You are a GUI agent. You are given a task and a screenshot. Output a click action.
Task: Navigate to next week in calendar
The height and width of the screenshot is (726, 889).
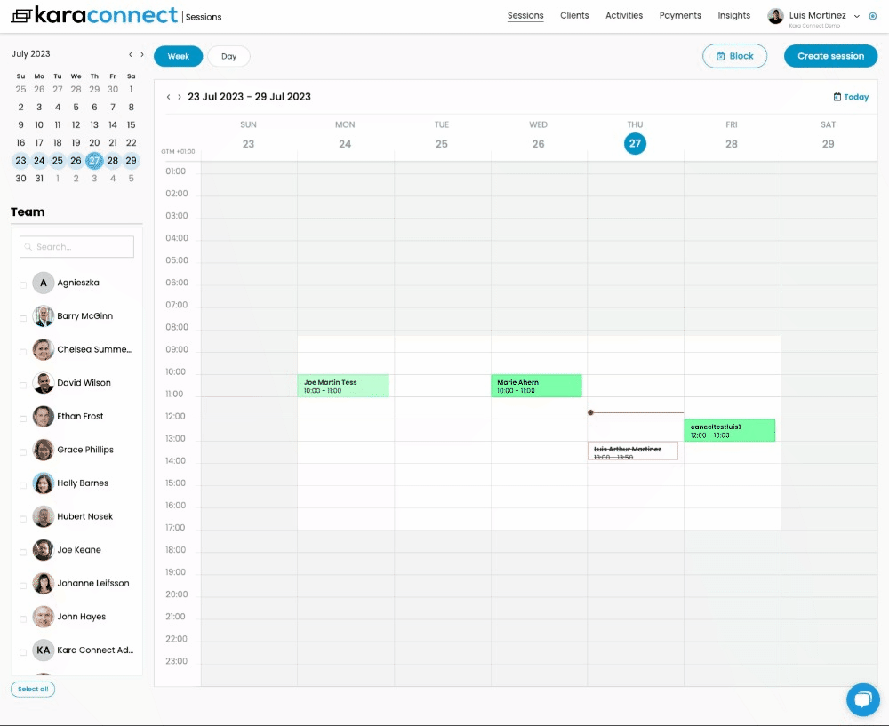coord(180,97)
